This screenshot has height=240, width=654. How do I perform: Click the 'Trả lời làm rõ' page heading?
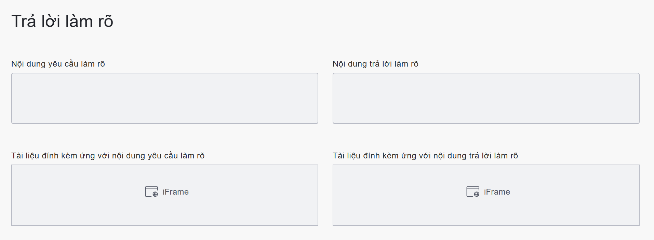[62, 21]
